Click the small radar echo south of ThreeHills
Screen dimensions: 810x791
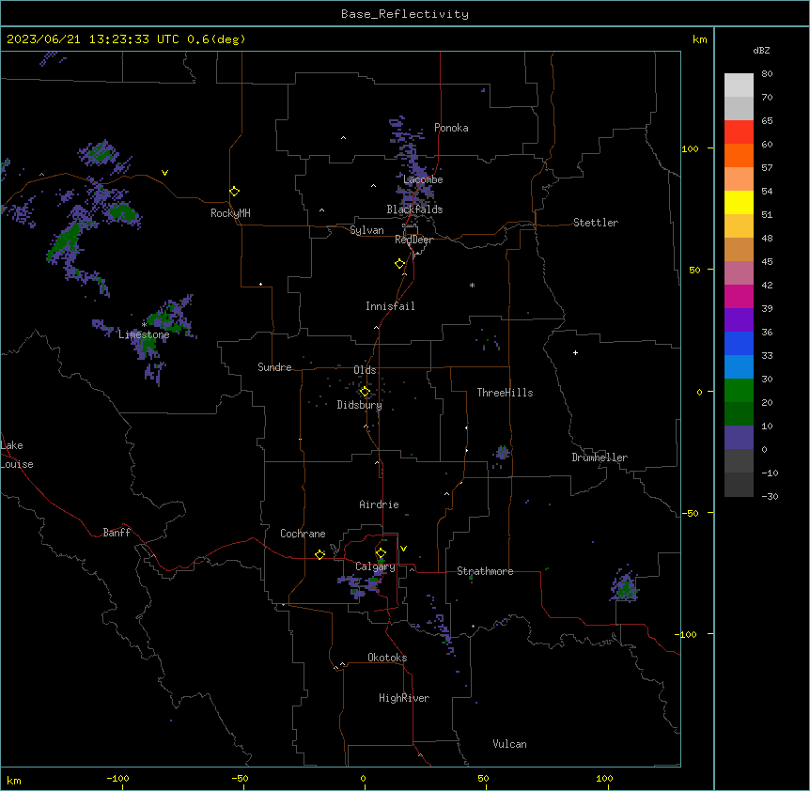[502, 455]
